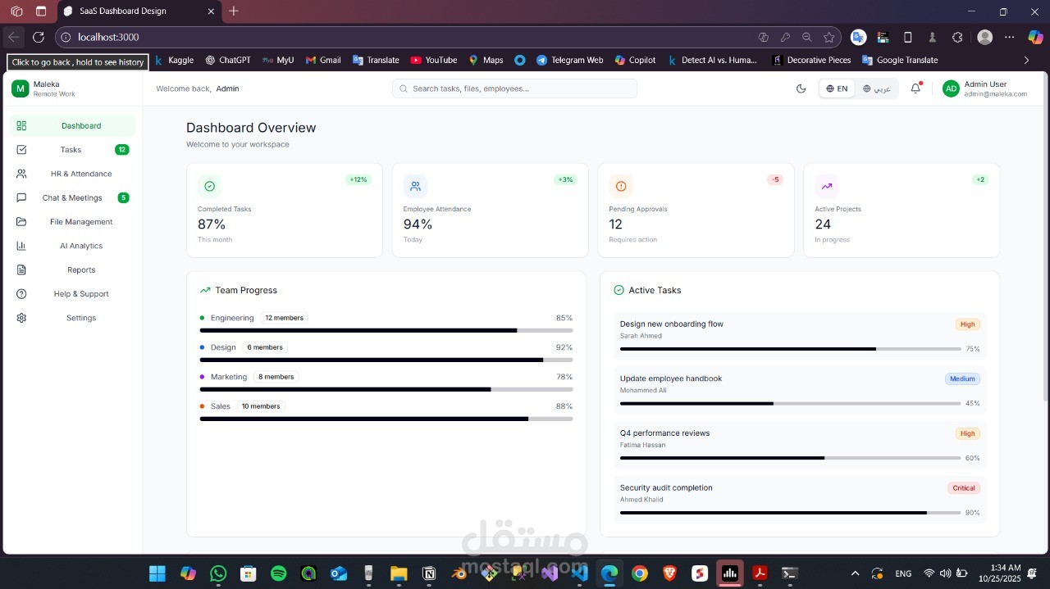Click the AD user avatar
This screenshot has height=589, width=1050.
pyautogui.click(x=951, y=88)
